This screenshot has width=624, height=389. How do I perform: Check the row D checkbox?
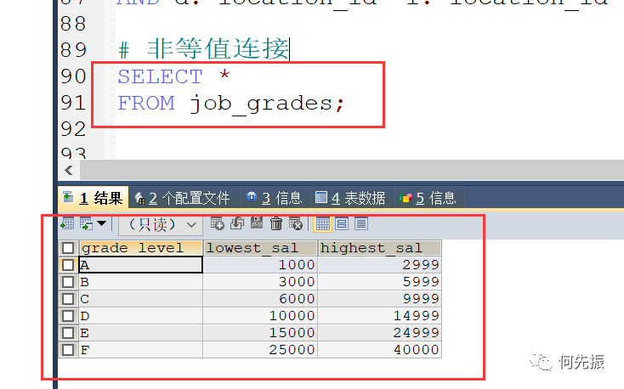pos(68,316)
